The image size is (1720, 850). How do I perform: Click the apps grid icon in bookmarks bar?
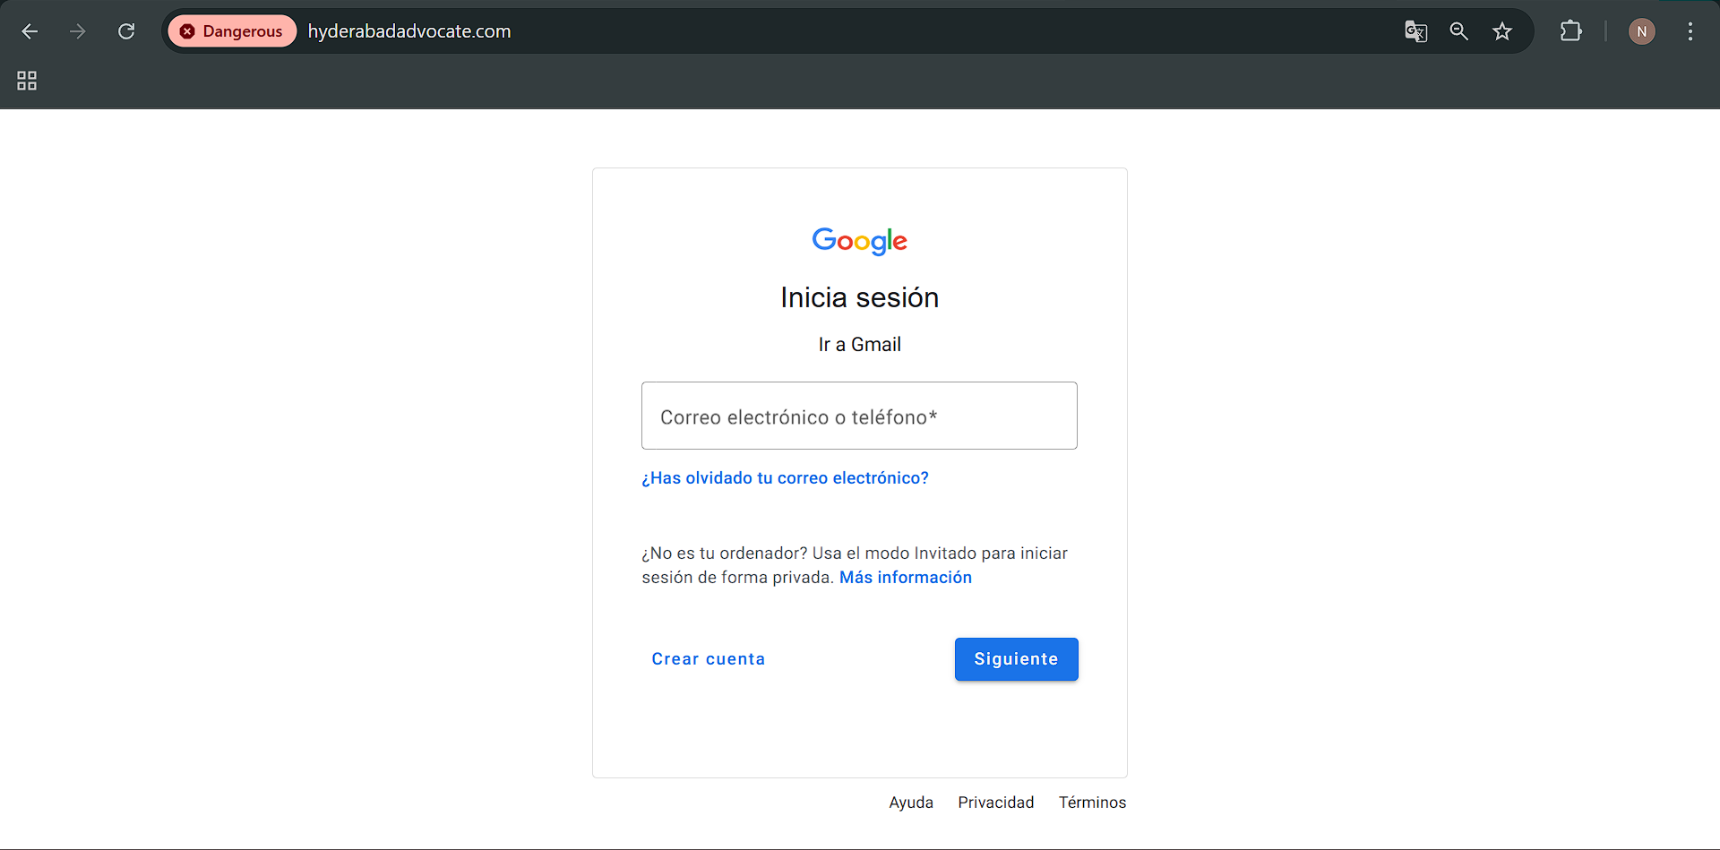[x=27, y=81]
